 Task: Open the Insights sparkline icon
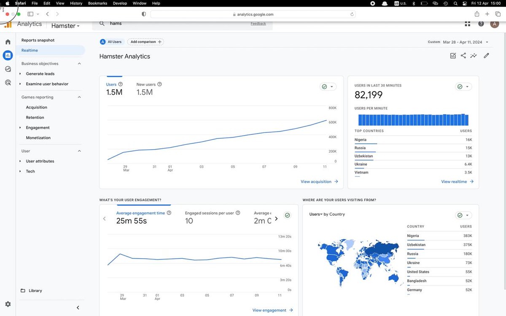point(474,56)
